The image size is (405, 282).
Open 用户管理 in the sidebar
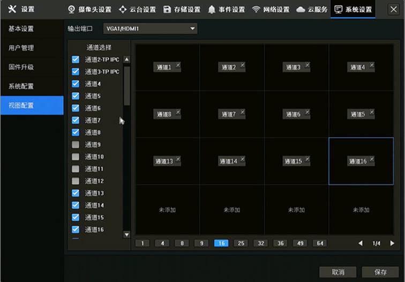coord(21,48)
